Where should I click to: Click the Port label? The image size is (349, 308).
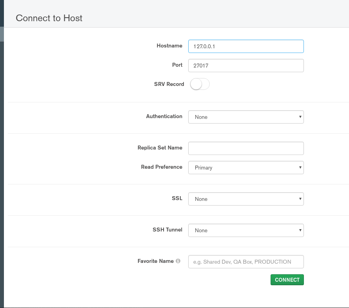pyautogui.click(x=177, y=65)
